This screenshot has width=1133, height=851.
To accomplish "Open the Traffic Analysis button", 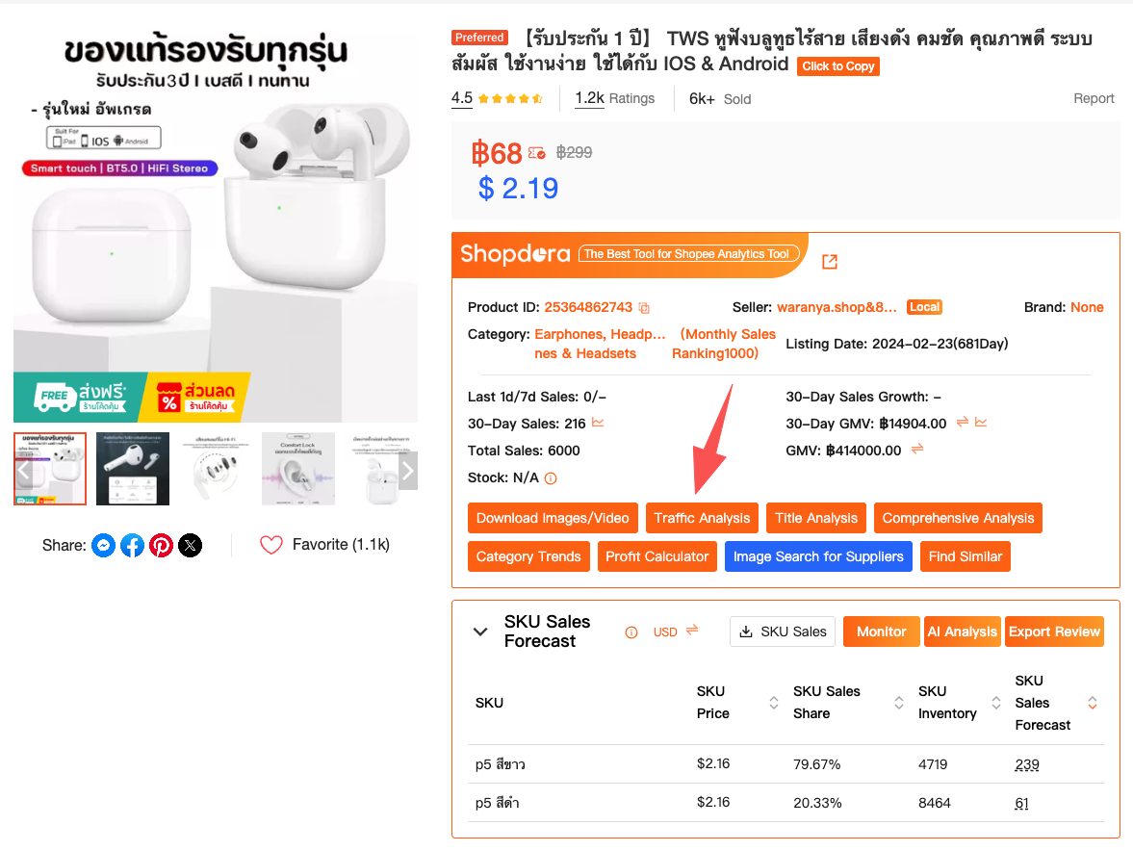I will [x=702, y=518].
